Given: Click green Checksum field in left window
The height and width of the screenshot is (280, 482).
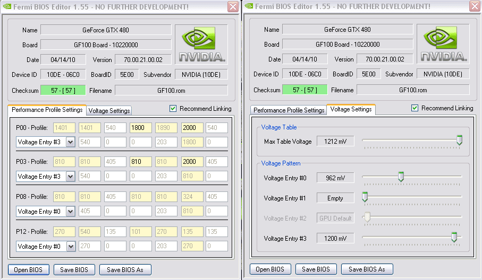Looking at the screenshot, I should [63, 90].
